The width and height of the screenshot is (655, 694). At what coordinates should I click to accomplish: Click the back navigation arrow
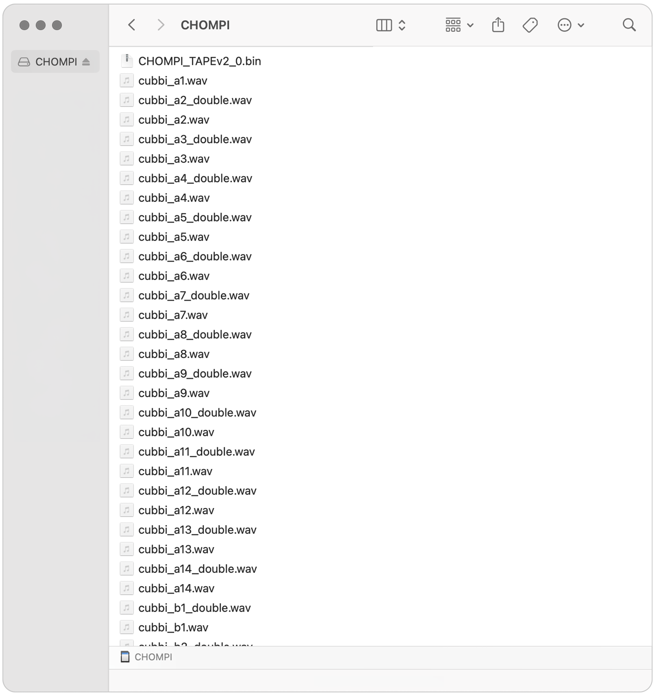click(x=132, y=25)
